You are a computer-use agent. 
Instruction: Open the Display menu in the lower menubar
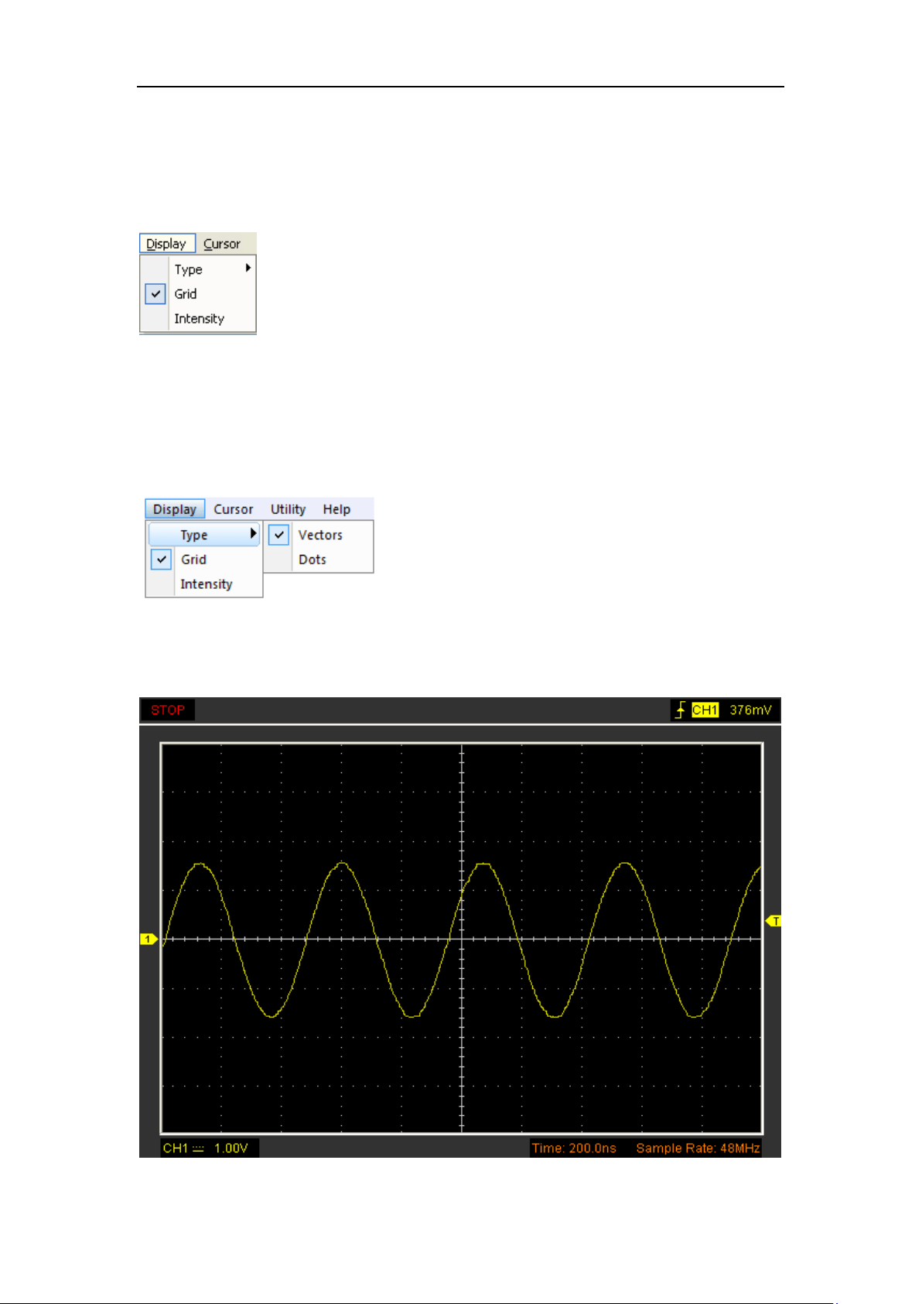pos(175,509)
